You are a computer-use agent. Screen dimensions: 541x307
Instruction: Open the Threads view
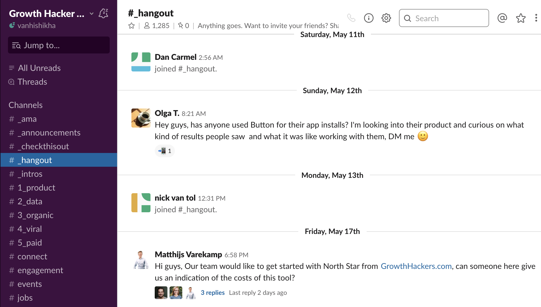coord(32,82)
